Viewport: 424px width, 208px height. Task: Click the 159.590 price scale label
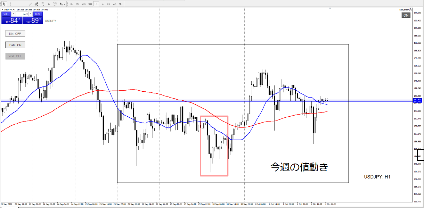tap(418, 13)
